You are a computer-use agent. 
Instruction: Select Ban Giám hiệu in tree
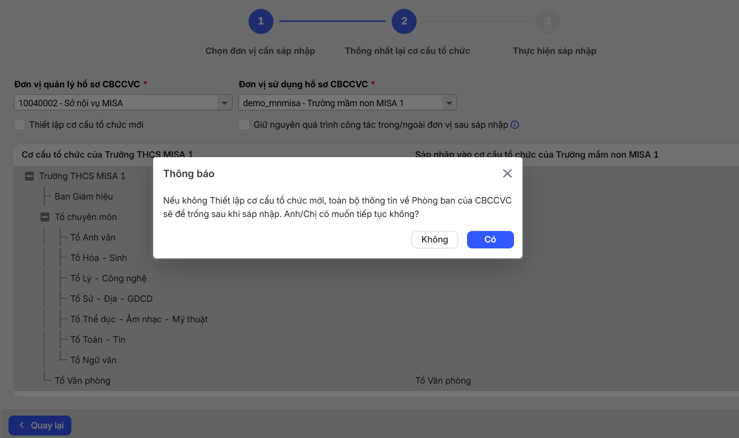point(84,197)
